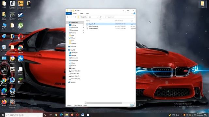This screenshot has width=209, height=117.
Task: Switch to Large icons view in status bar
Action: pos(134,105)
